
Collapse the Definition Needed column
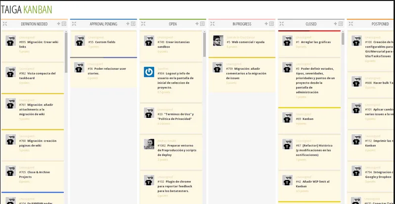pos(5,24)
